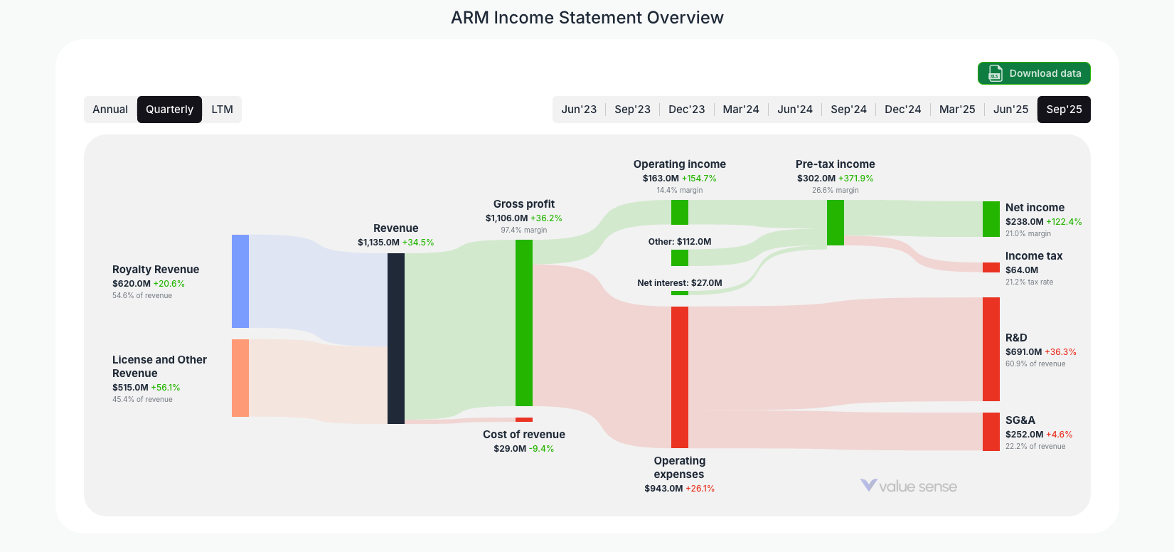
Task: Switch to the Jun'25 period
Action: pyautogui.click(x=1010, y=109)
